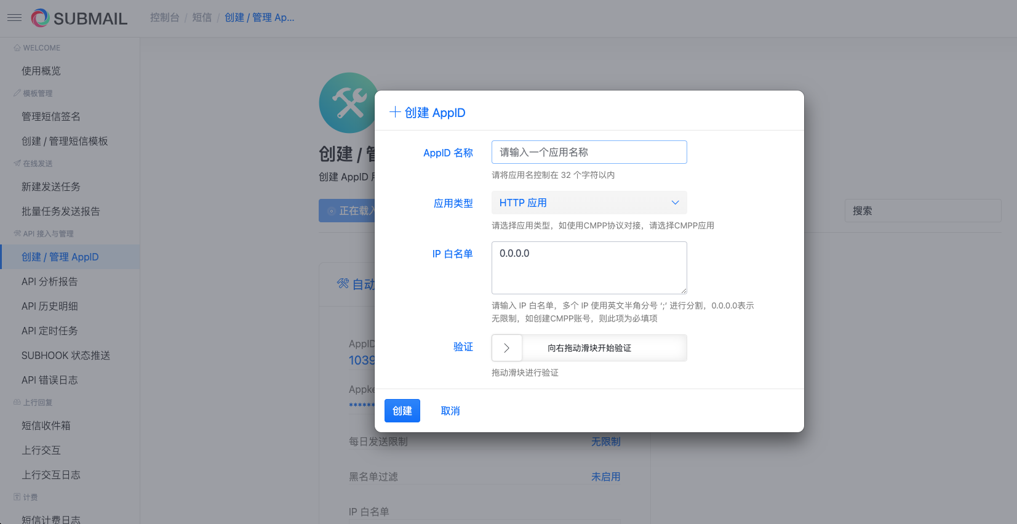Click the slider arrow handle for verification
The width and height of the screenshot is (1017, 524).
(507, 348)
